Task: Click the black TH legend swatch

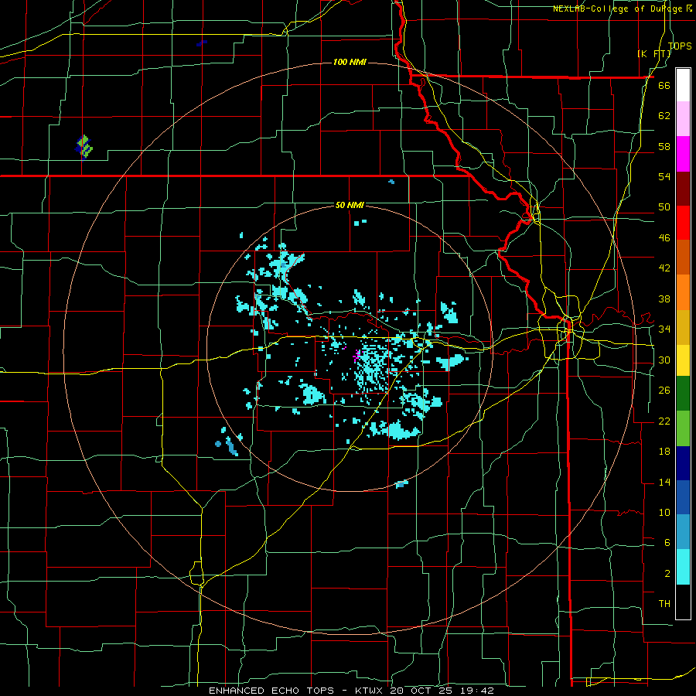Action: tap(683, 602)
